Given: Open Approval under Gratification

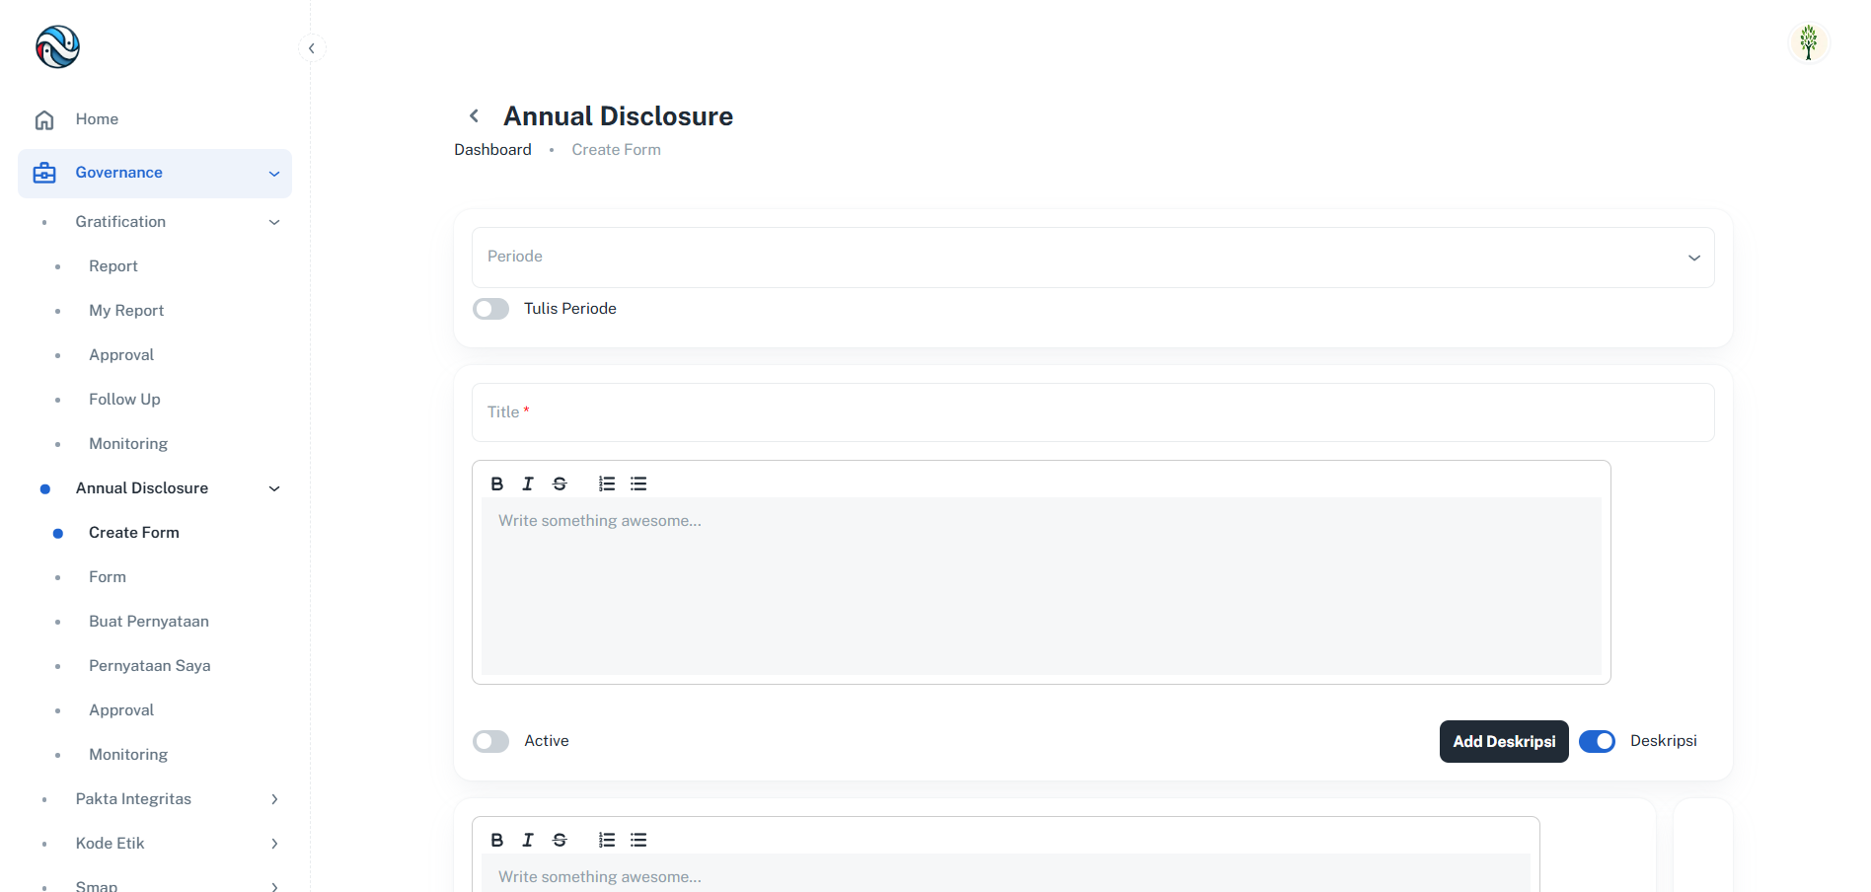Looking at the screenshot, I should [121, 355].
